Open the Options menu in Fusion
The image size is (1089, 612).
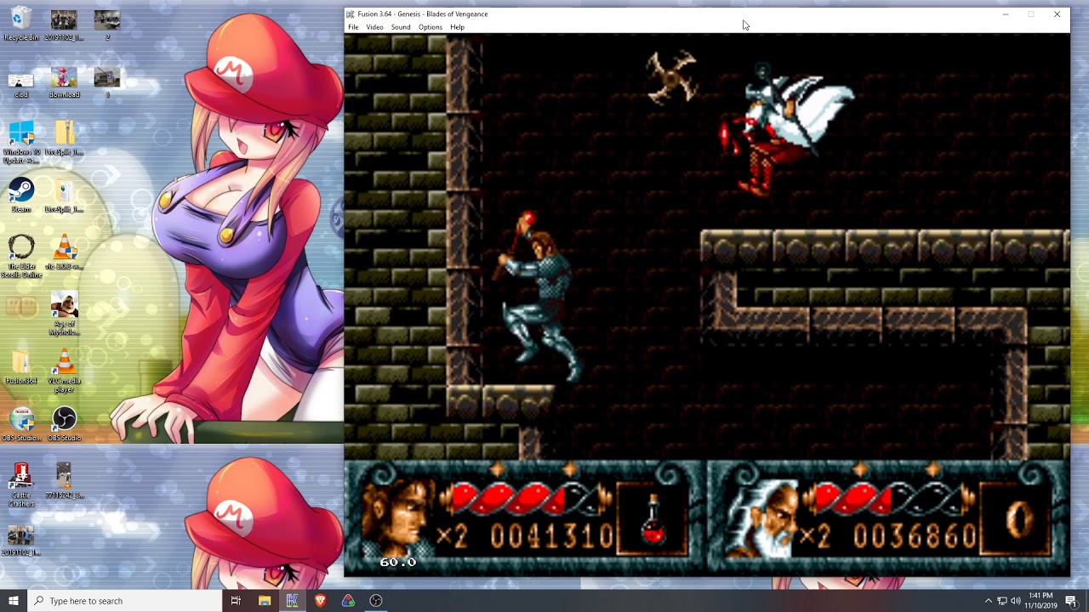pyautogui.click(x=430, y=27)
